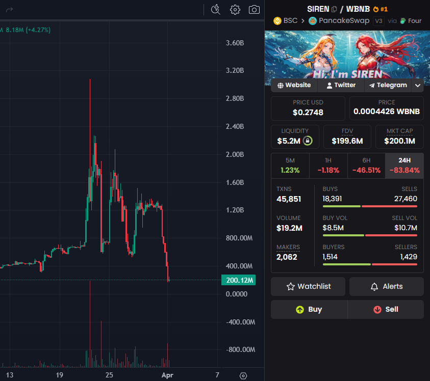This screenshot has height=381, width=430.
Task: Click the PRICE USD $0.2748 box
Action: (308, 108)
